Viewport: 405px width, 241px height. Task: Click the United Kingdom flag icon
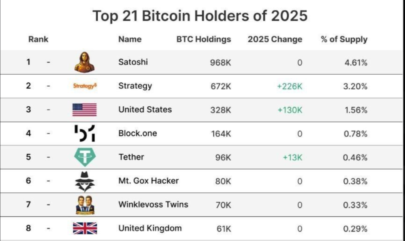[x=85, y=228]
